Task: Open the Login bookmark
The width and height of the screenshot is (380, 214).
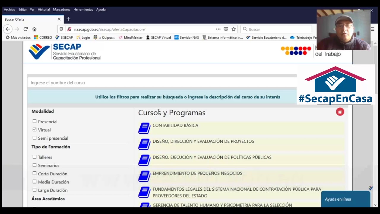Action: [x=83, y=37]
